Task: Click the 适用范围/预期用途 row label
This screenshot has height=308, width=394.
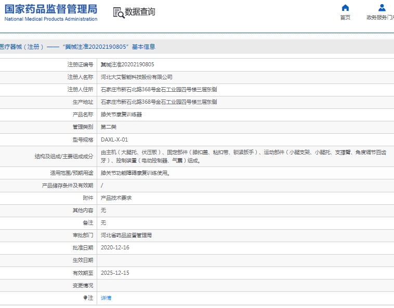Action: (72, 173)
